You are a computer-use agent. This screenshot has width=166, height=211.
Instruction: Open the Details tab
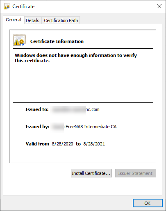click(x=32, y=20)
